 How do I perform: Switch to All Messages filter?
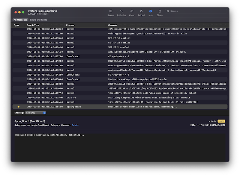pos(20,19)
